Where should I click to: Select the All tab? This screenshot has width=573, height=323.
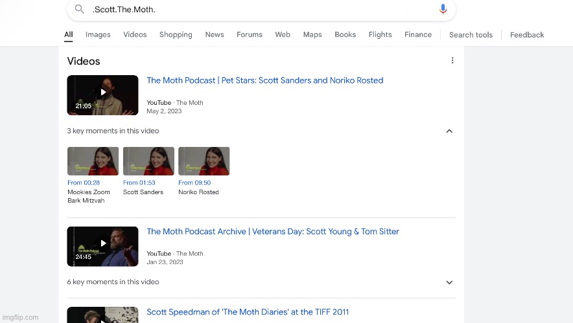68,35
